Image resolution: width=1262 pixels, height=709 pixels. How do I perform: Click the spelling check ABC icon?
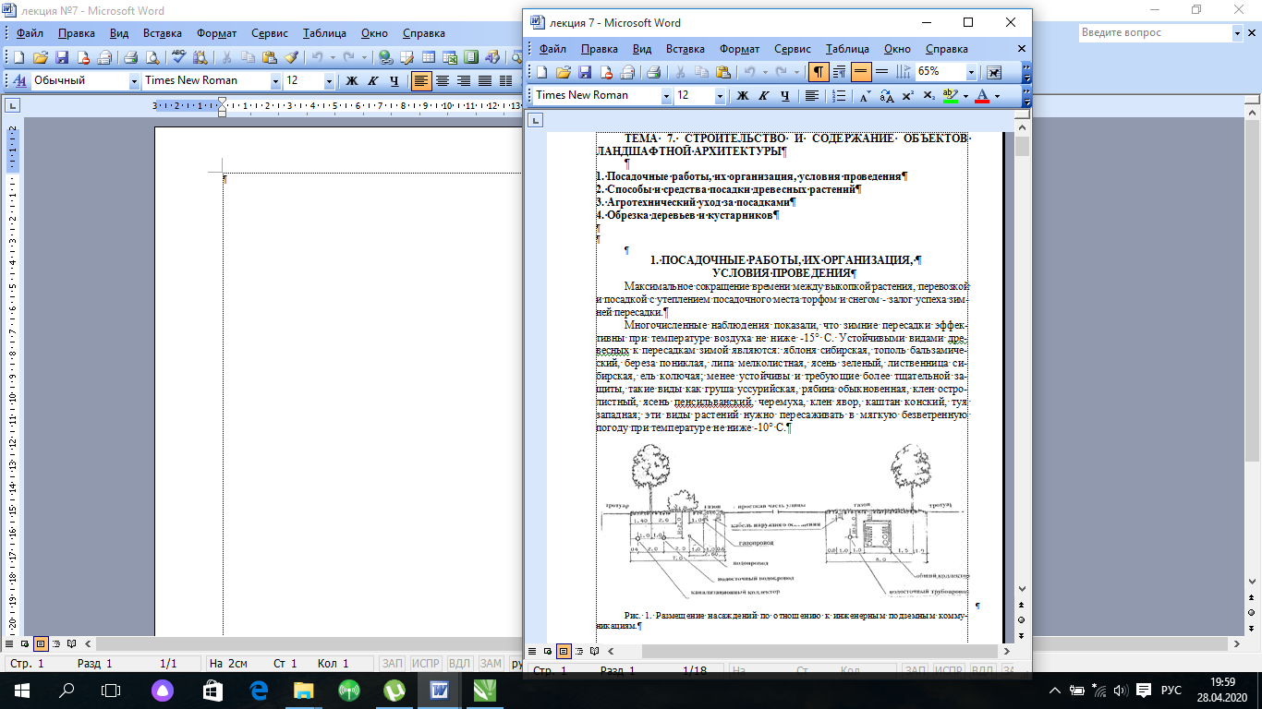coord(178,56)
